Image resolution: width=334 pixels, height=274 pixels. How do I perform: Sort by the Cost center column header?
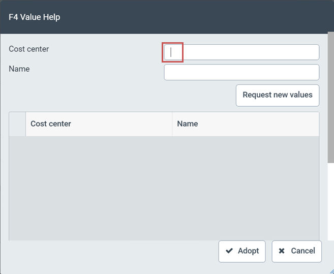[99, 124]
